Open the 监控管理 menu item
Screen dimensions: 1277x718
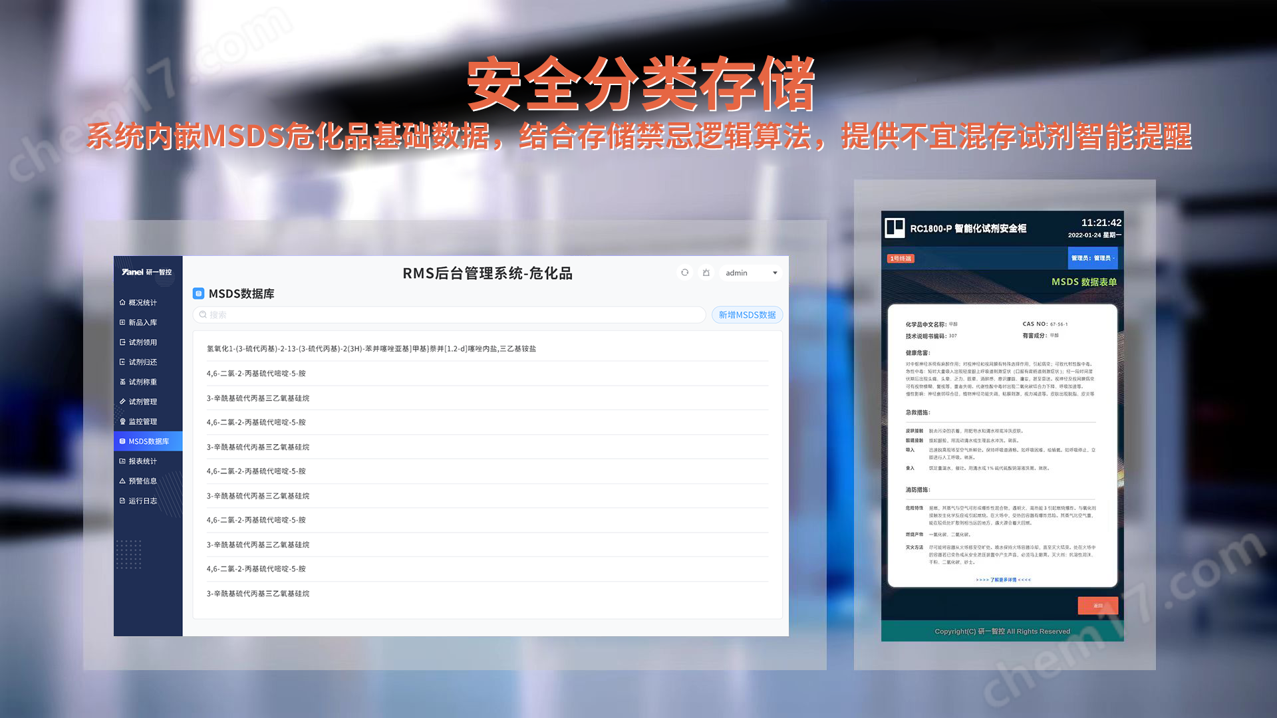(148, 421)
